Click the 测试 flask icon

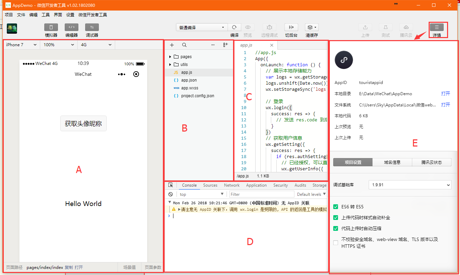(x=386, y=27)
